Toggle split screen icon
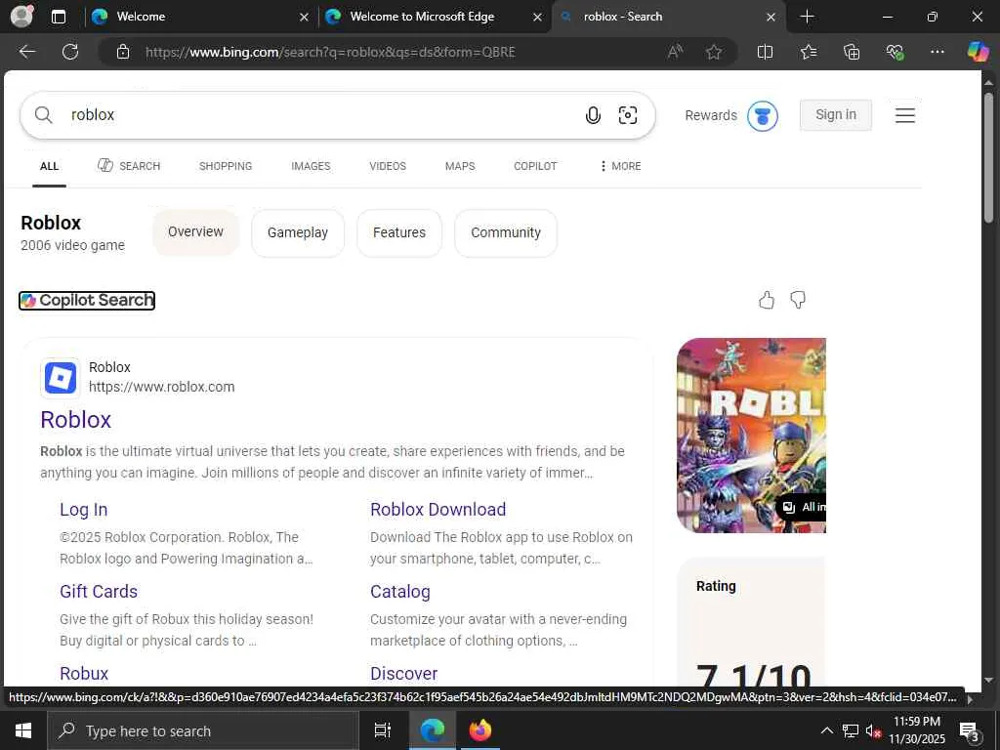This screenshot has height=750, width=1000. (x=765, y=52)
